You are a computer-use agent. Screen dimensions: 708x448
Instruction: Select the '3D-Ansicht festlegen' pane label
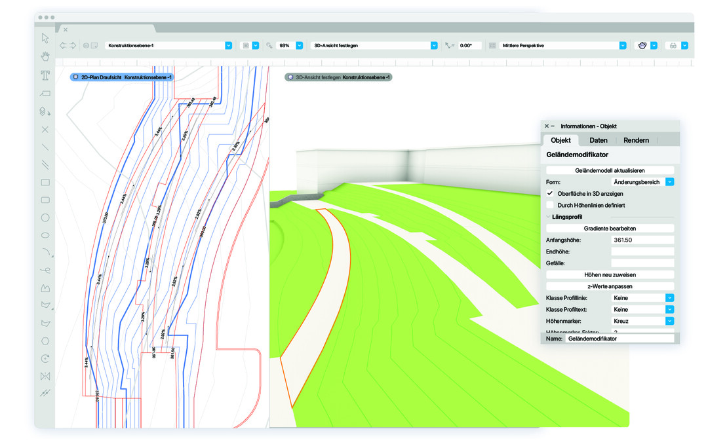[x=338, y=77]
